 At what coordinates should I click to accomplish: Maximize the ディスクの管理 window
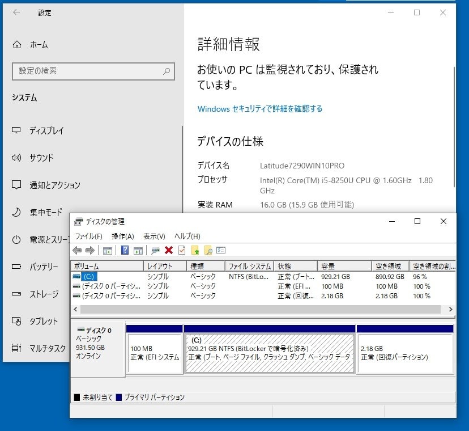[417, 221]
